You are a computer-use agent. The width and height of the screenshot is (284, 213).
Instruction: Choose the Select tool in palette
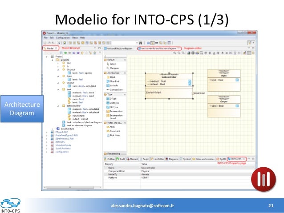tap(111, 64)
